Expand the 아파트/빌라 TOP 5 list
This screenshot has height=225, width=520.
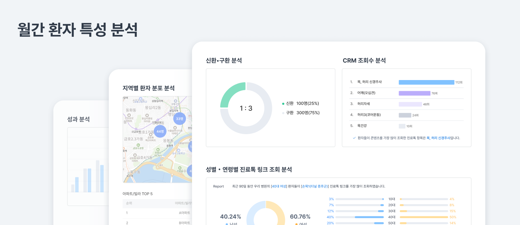pyautogui.click(x=137, y=194)
